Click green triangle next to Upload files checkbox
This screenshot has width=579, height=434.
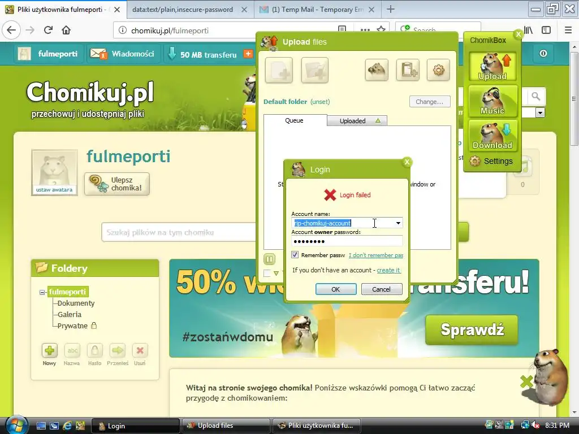pos(276,274)
